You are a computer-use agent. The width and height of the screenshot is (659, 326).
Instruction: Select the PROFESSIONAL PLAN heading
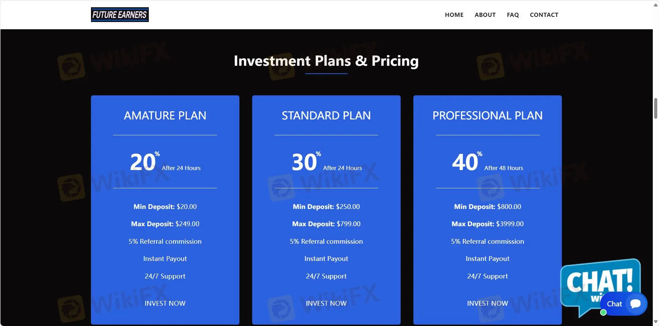487,115
